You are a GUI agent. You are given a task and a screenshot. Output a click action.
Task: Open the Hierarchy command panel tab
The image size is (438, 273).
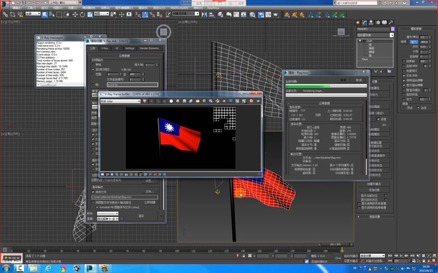click(371, 23)
